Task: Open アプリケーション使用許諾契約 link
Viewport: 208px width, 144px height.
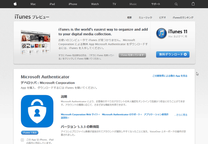Action: [156, 114]
